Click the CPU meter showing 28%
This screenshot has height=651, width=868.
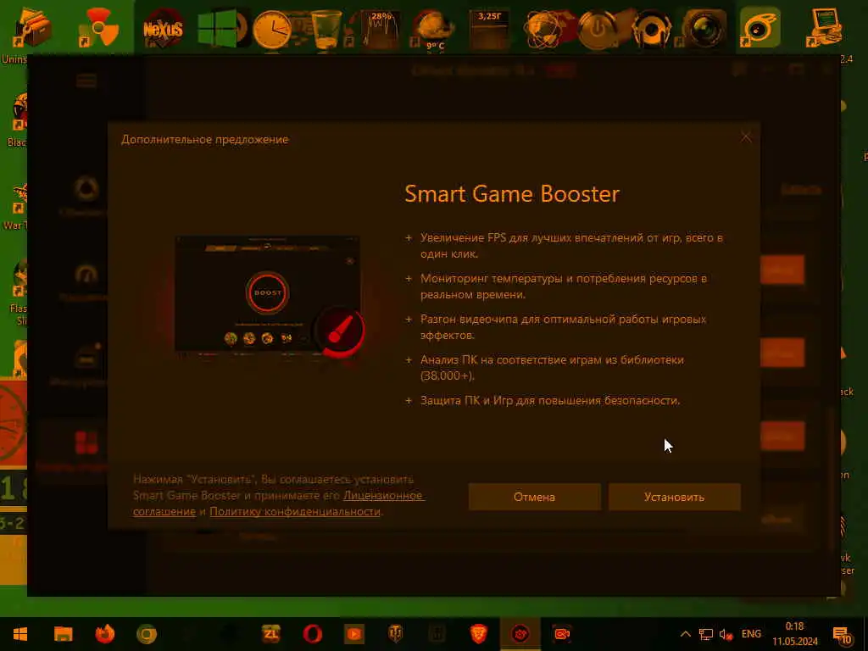click(381, 29)
